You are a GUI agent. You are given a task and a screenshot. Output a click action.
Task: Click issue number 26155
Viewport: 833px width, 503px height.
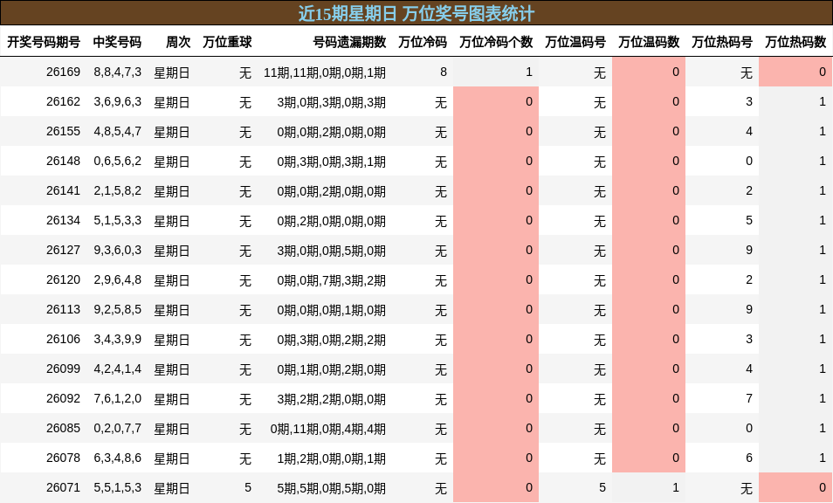pos(63,131)
